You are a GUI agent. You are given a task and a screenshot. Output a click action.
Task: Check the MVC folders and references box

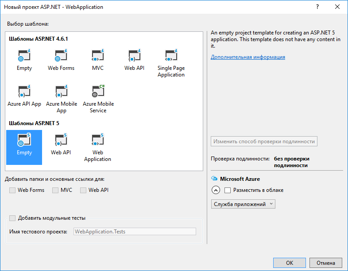pos(55,190)
